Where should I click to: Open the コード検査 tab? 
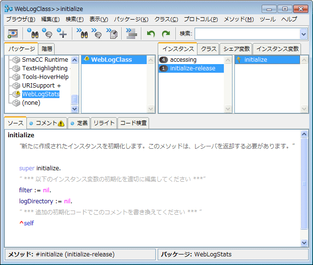coord(133,123)
